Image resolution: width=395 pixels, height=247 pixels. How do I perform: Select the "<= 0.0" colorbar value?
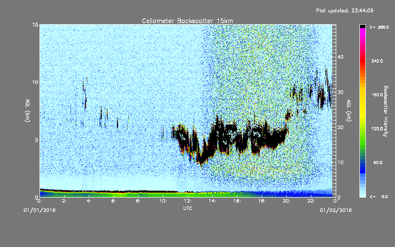tap(379, 197)
